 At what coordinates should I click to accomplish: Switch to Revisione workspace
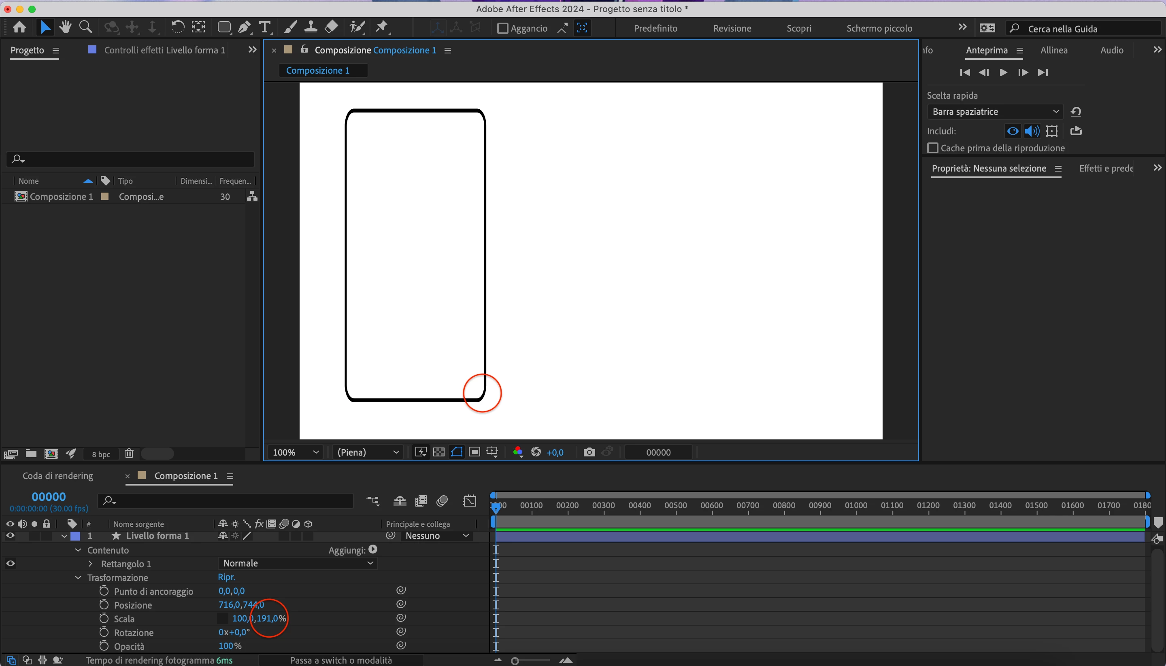point(732,28)
